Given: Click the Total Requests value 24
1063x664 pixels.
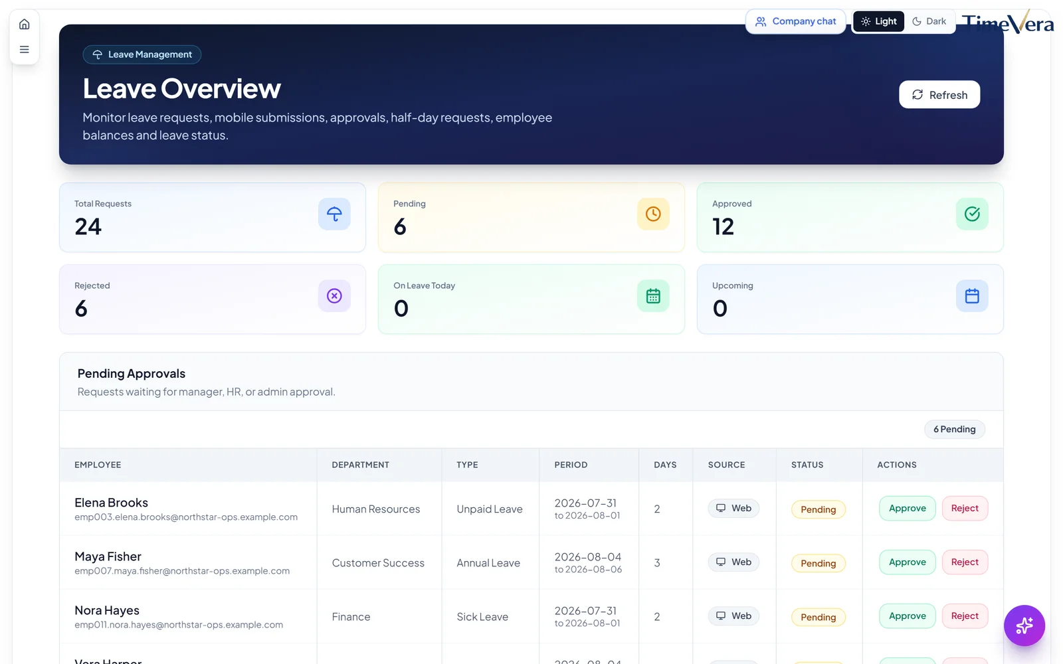Looking at the screenshot, I should [x=88, y=227].
